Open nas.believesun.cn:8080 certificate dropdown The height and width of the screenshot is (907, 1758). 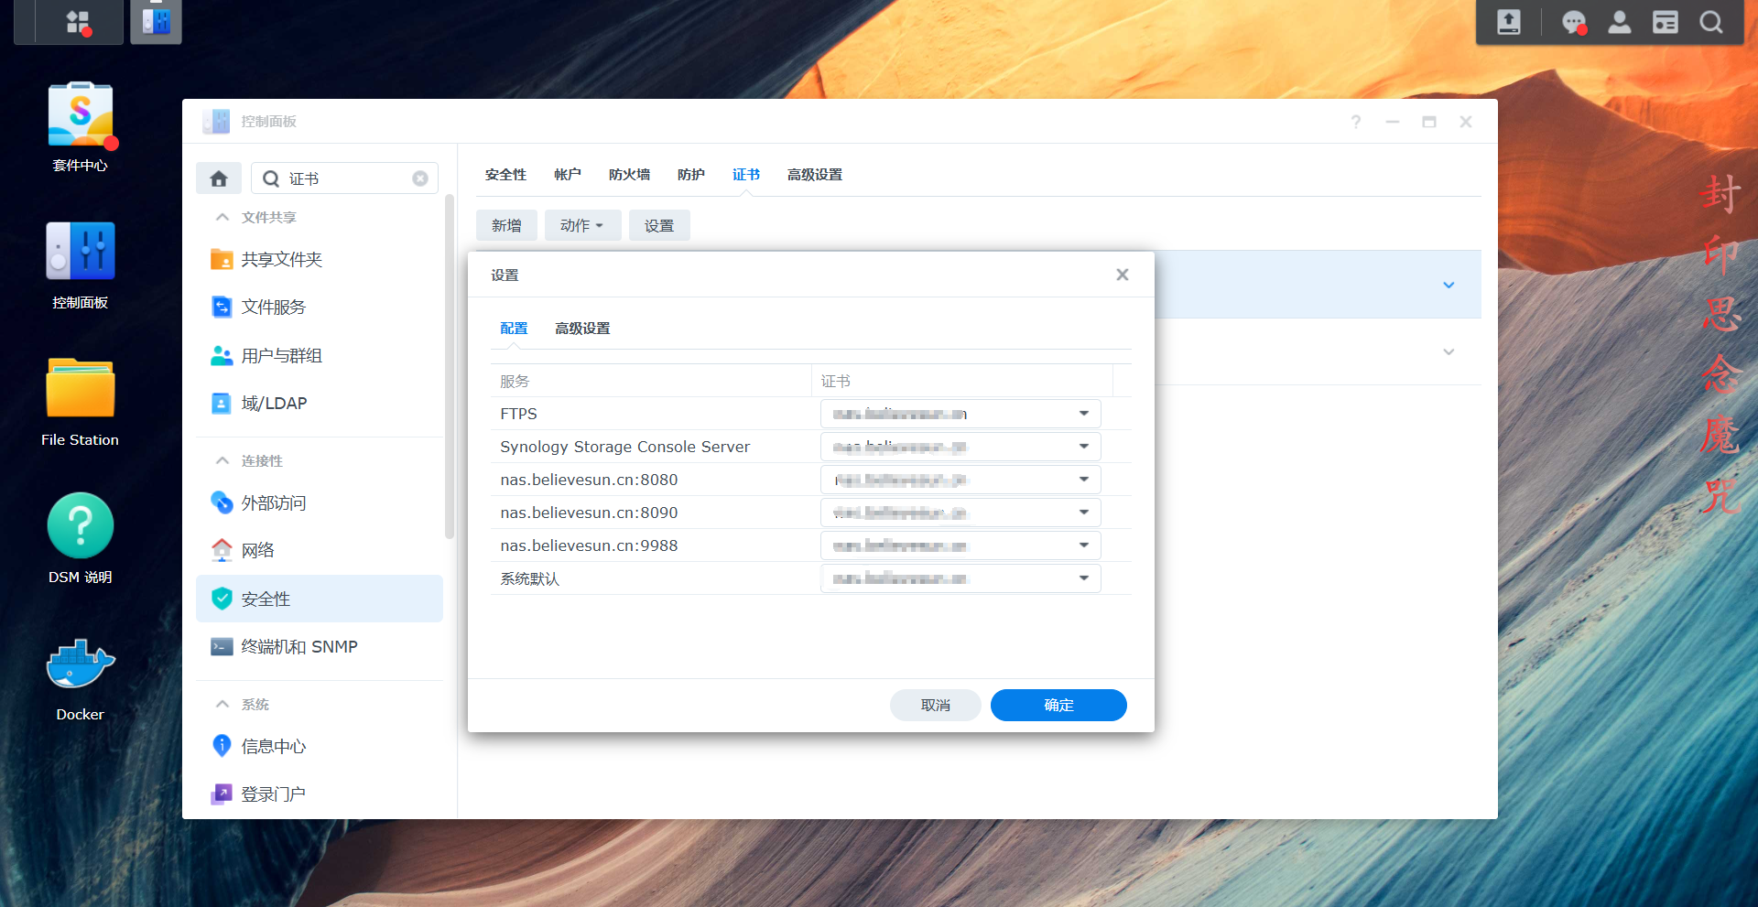click(x=960, y=480)
